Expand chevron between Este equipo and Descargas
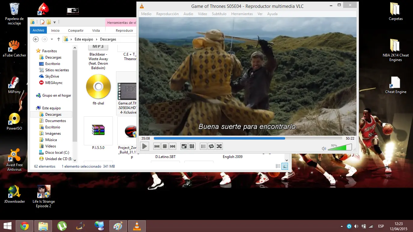413x232 pixels. [x=97, y=39]
